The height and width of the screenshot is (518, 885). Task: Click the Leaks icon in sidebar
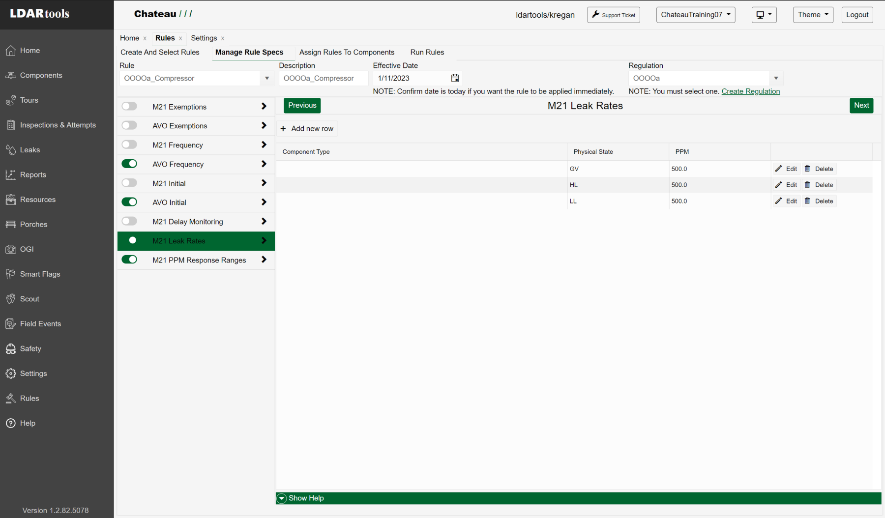coord(11,150)
